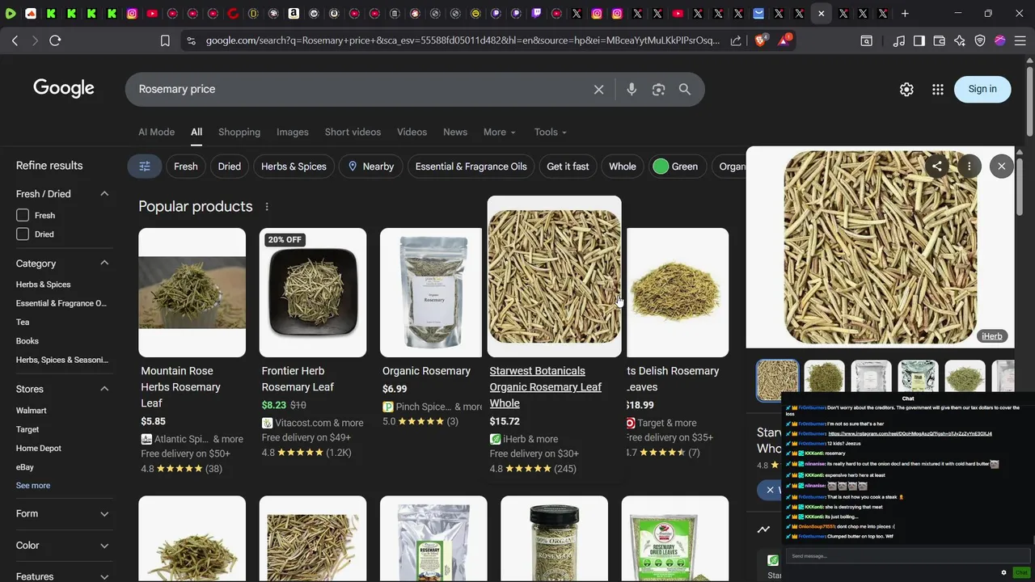
Task: Open preview panel three-dot more options
Action: tap(969, 166)
